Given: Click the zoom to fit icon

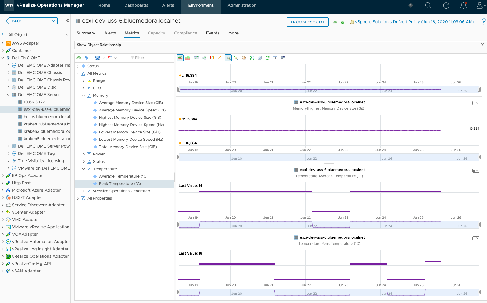Looking at the screenshot, I should tap(252, 58).
